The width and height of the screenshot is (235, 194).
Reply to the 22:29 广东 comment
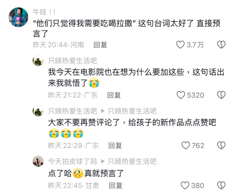click(x=115, y=146)
